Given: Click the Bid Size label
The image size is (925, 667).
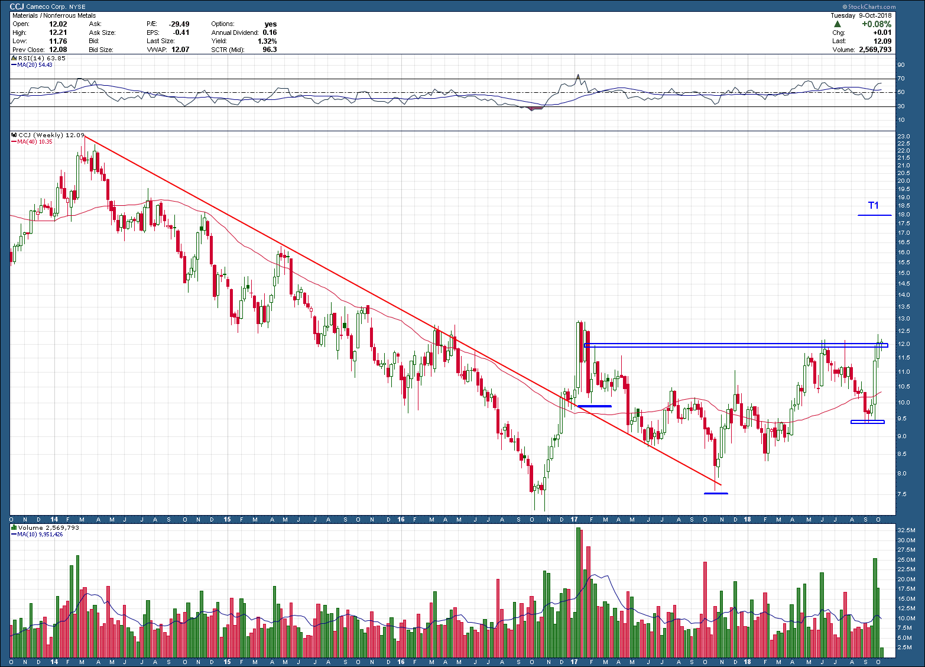Looking at the screenshot, I should 101,50.
